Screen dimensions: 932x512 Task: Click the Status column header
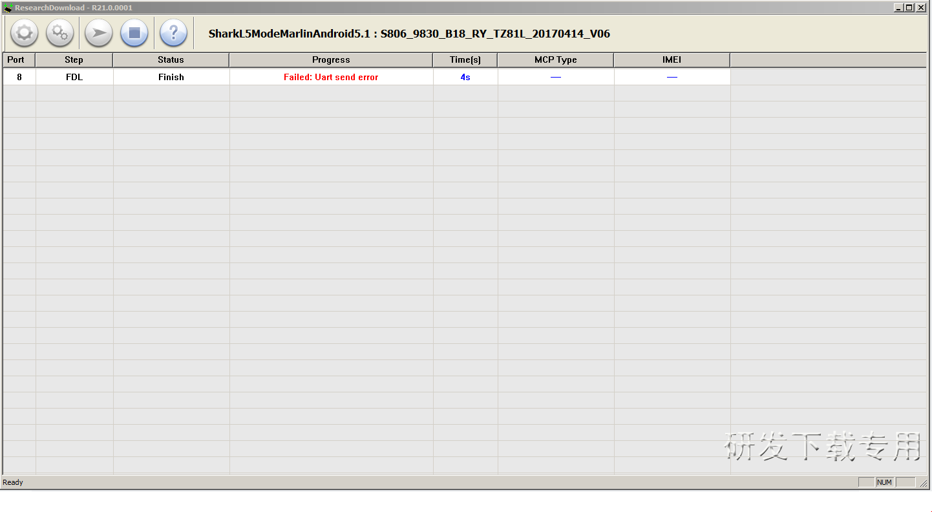pyautogui.click(x=171, y=60)
